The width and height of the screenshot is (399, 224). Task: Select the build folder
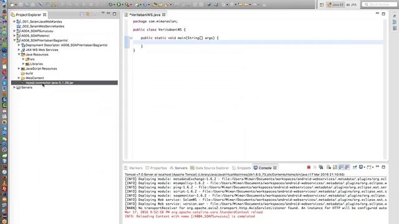[x=29, y=73]
